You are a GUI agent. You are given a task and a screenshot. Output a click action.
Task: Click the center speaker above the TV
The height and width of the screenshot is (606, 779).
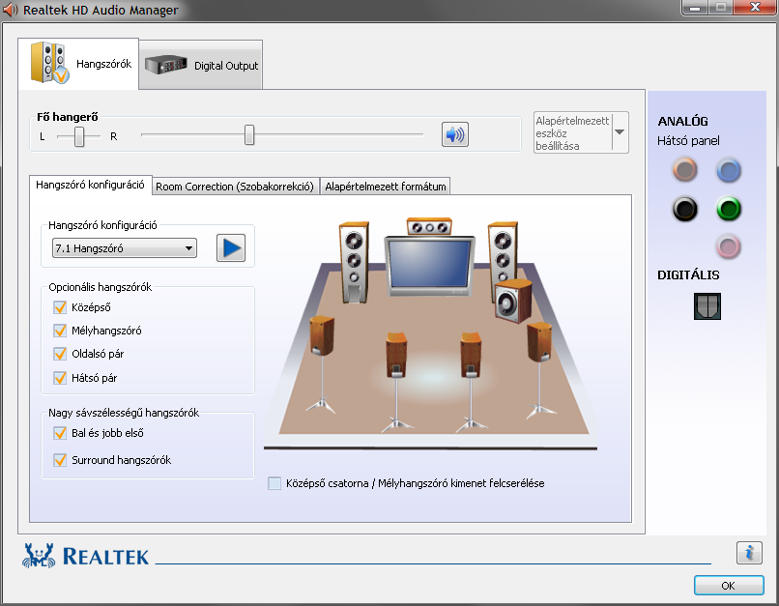(x=429, y=226)
